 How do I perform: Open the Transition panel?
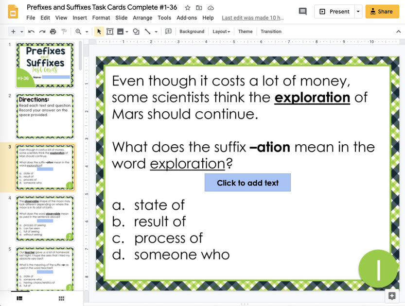271,32
